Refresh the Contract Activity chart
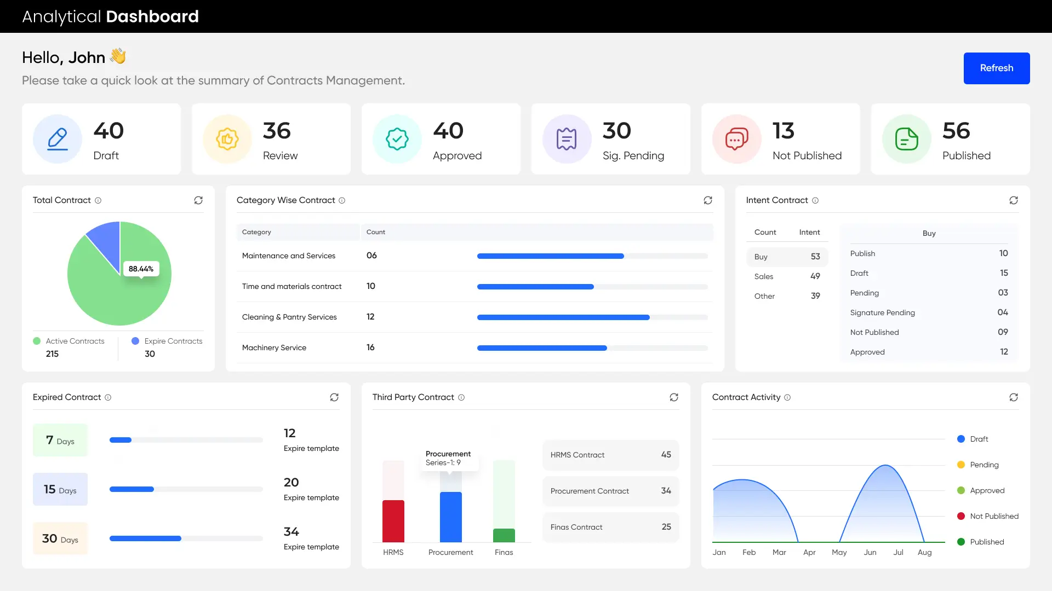The height and width of the screenshot is (591, 1052). tap(1014, 397)
